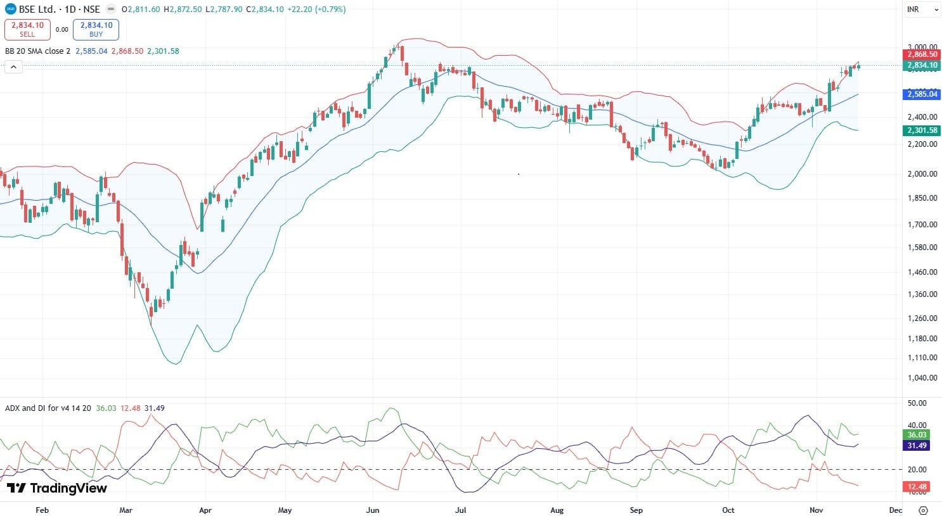Open chart settings gear icon at bottom right
942x516 pixels.
coord(923,510)
